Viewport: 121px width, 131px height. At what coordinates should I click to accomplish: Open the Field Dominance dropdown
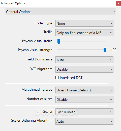pyautogui.click(x=84, y=60)
